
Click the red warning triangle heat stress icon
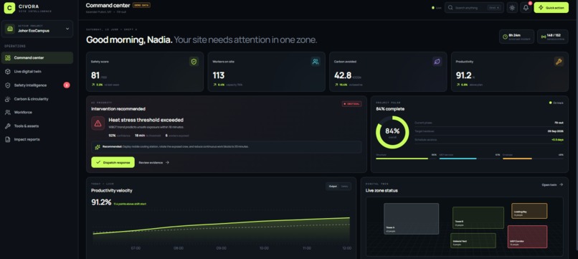coord(98,123)
